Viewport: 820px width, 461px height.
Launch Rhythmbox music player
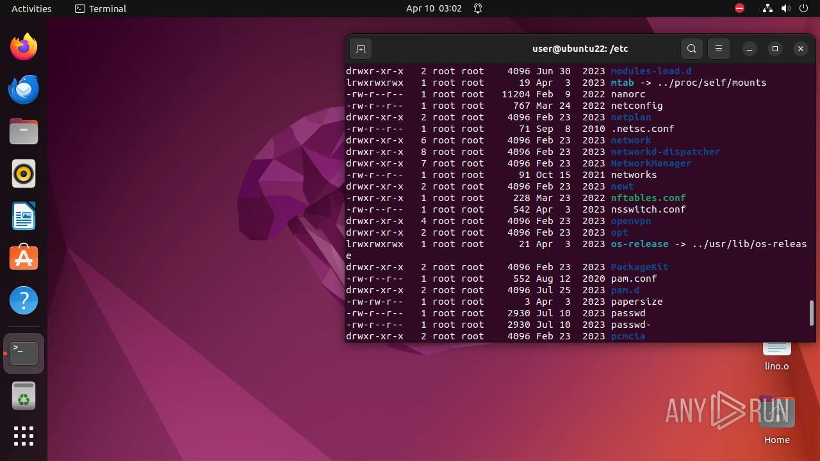click(x=24, y=174)
